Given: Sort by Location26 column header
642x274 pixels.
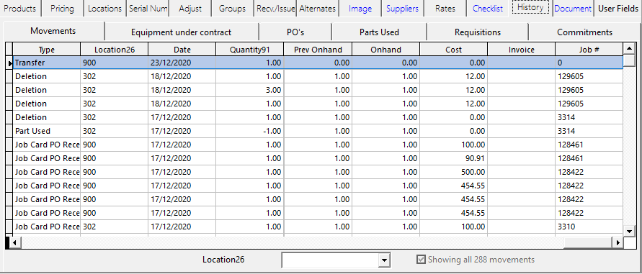Looking at the screenshot, I should [x=115, y=50].
